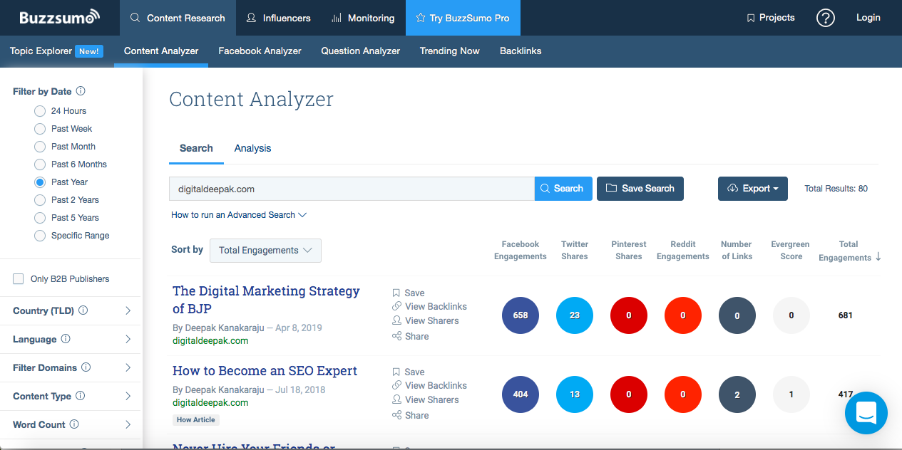Click the Filter by Date info icon
Image resolution: width=902 pixels, height=450 pixels.
coord(81,91)
